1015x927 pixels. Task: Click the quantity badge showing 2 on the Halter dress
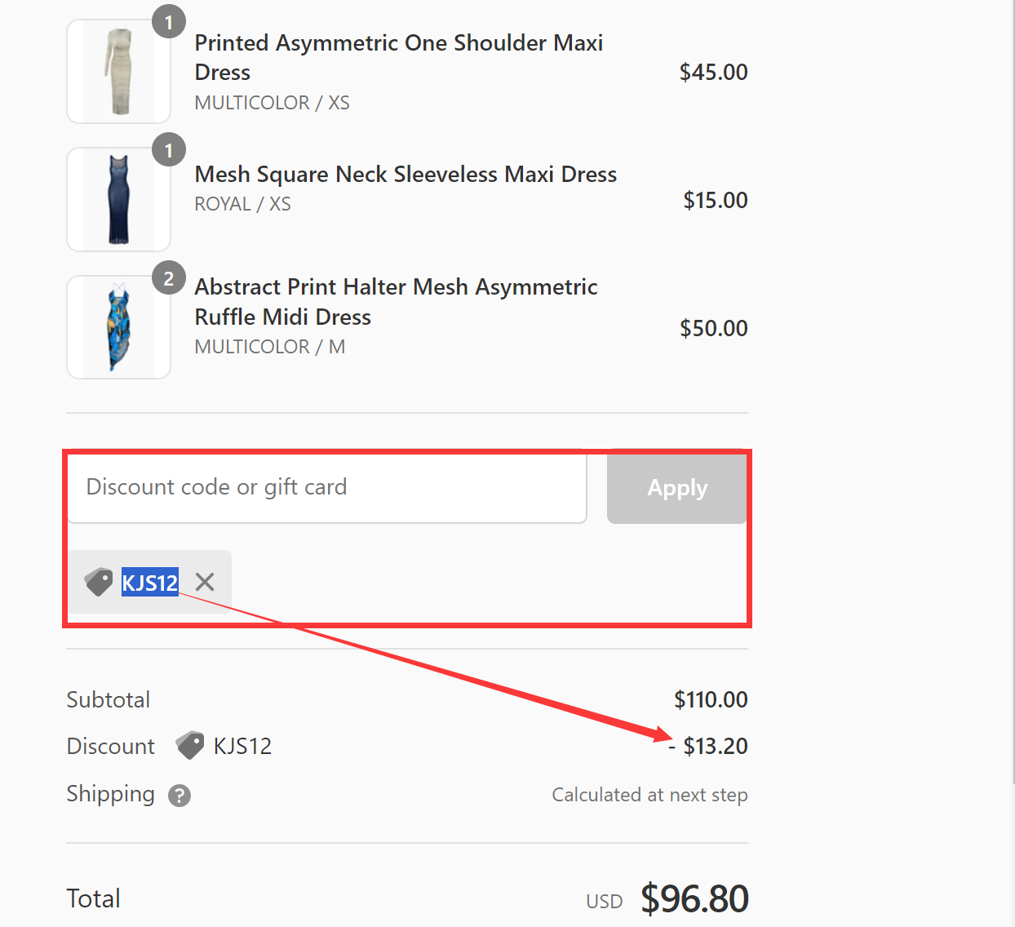coord(169,278)
